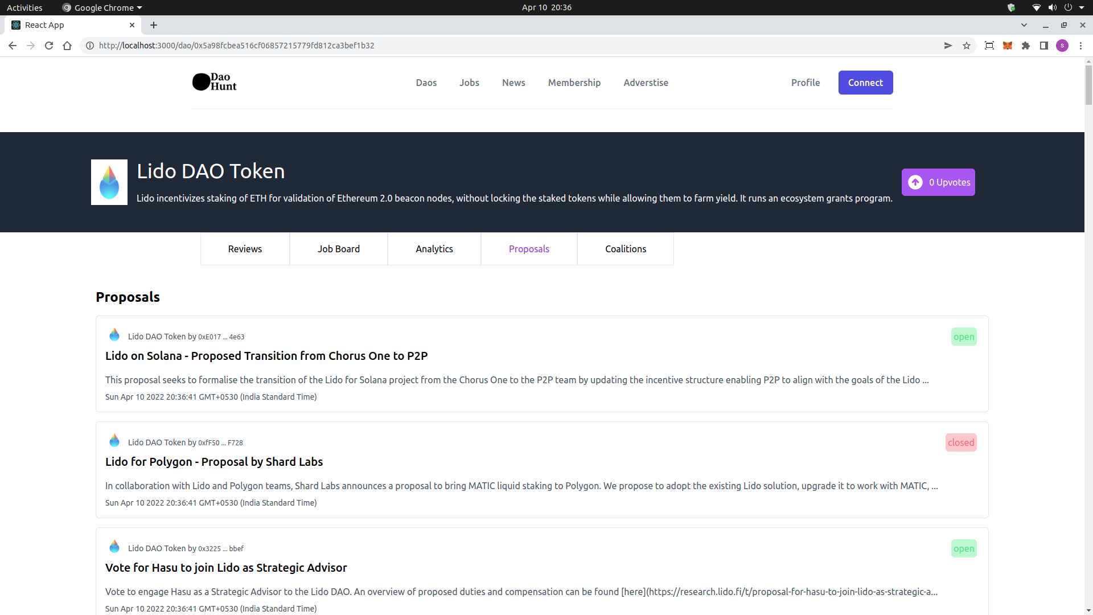Click the scrollbar down arrow
Image resolution: width=1093 pixels, height=615 pixels.
tap(1088, 610)
